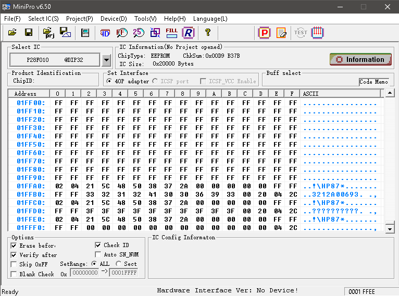Minimize the MiniPro window
The height and width of the screenshot is (296, 399).
[x=340, y=7]
